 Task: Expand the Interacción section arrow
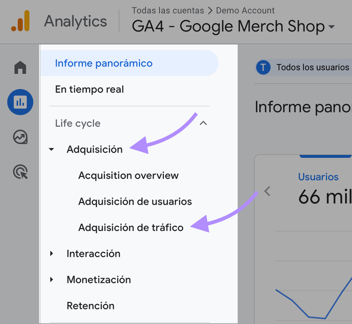click(52, 254)
